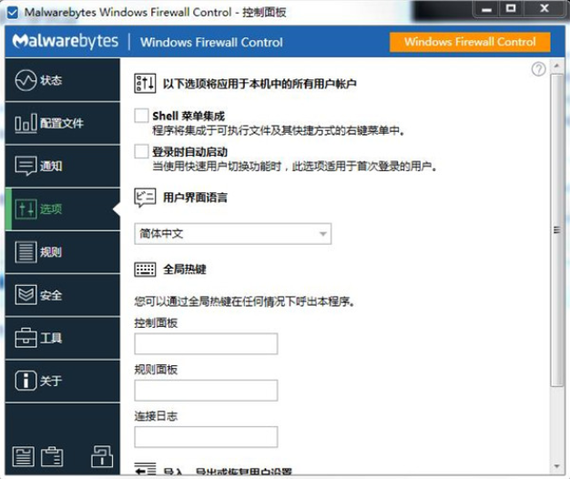570x479 pixels.
Task: Open rules panel from bottom-bar icon
Action: pos(24,456)
